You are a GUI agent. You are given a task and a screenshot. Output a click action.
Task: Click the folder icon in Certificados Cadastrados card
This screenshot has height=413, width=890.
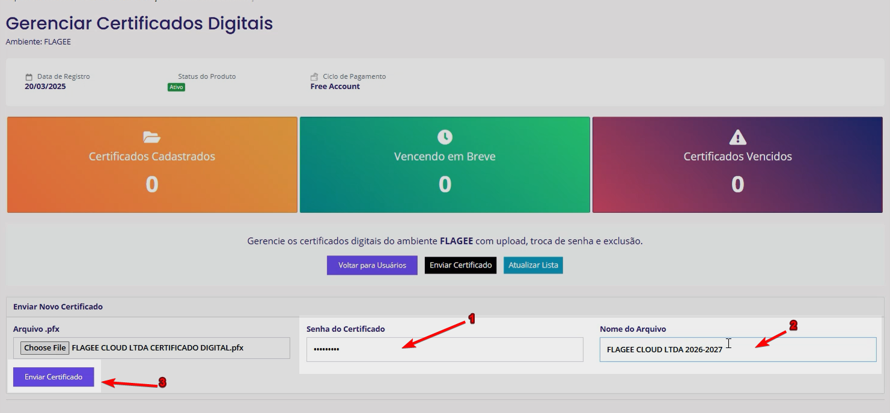(x=152, y=137)
